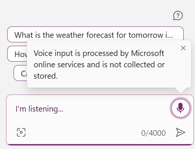Get help from the chat bubble with question mark
195x149 pixels.
tap(178, 16)
